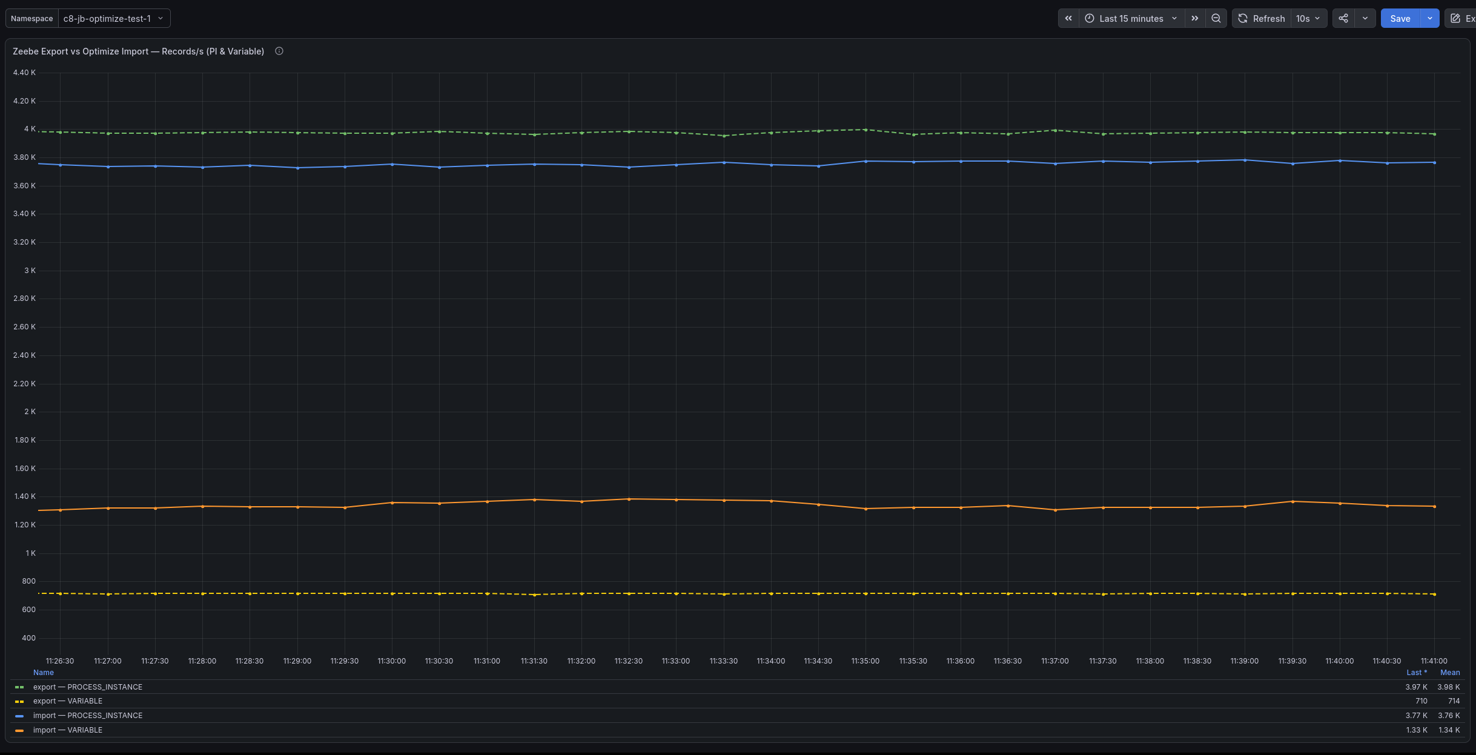The width and height of the screenshot is (1476, 755).
Task: Click the 3.98 K mean value for export PROCESS_INSTANCE
Action: [x=1449, y=687]
